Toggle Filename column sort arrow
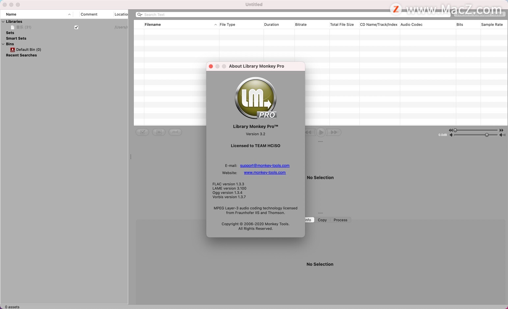This screenshot has height=309, width=508. (215, 25)
